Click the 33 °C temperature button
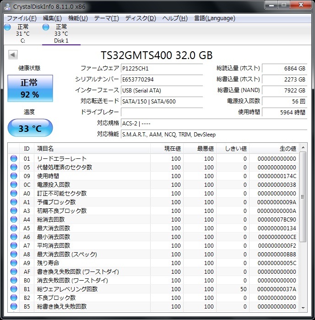Image resolution: width=315 pixels, height=320 pixels. pos(30,128)
